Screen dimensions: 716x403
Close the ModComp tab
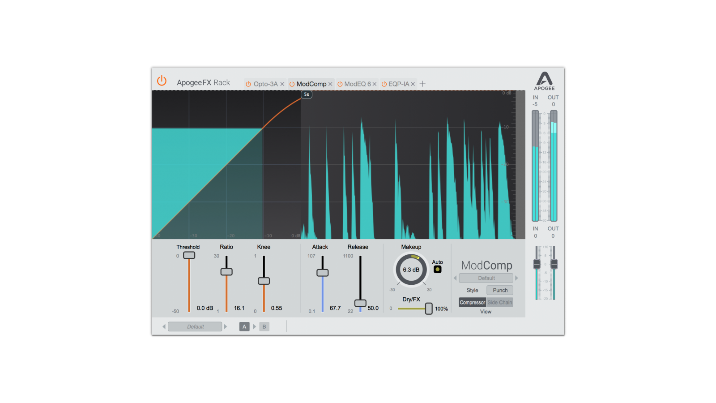click(330, 84)
